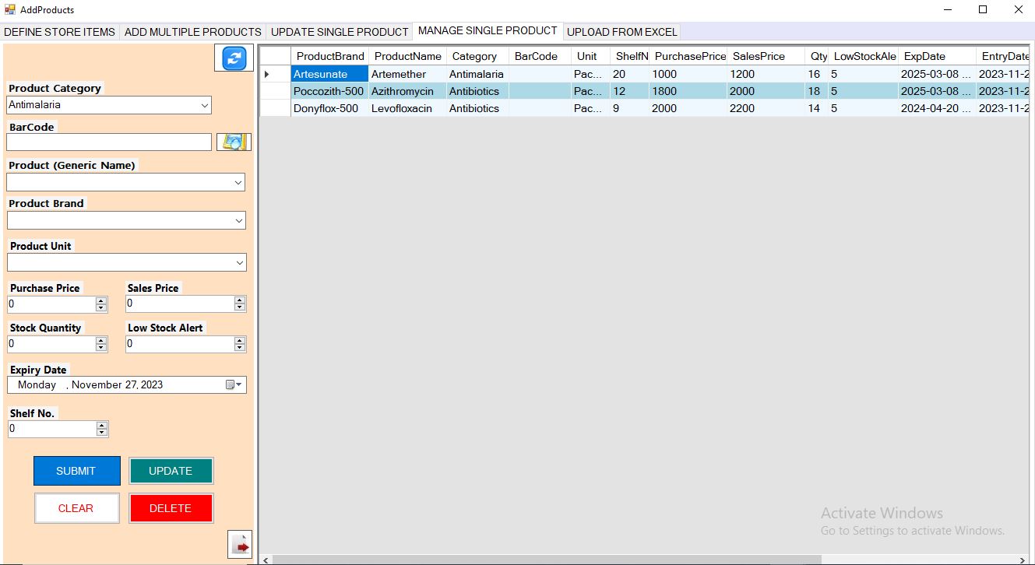Increase Sales Price with up arrow

(x=240, y=300)
